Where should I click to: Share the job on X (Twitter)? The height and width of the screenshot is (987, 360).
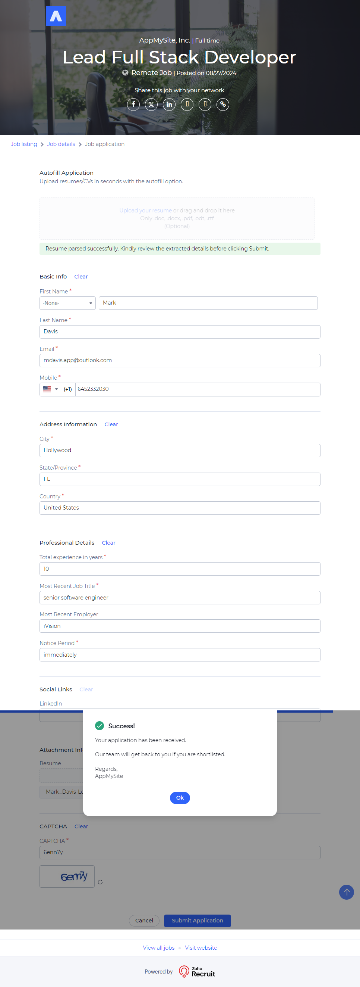pyautogui.click(x=151, y=104)
